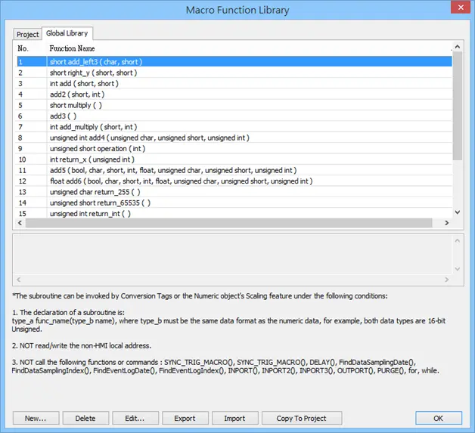The width and height of the screenshot is (475, 433).
Task: Select row 'int return_x ( unsigned int )'
Action: (234, 159)
